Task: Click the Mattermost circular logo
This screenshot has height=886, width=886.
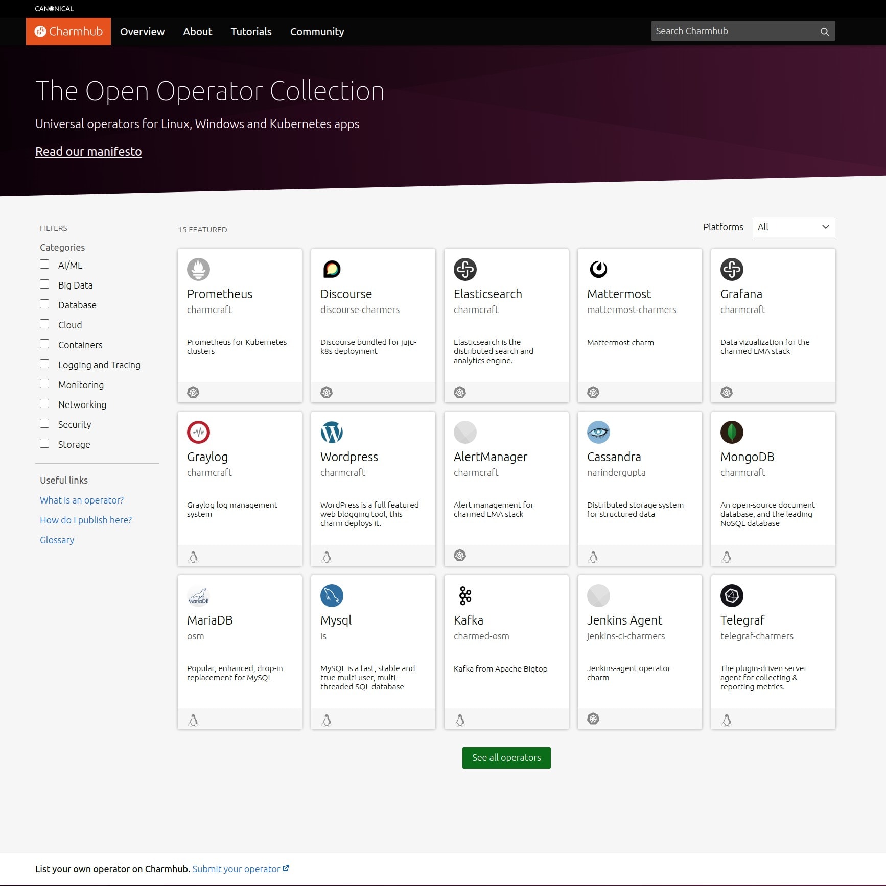Action: click(x=598, y=269)
